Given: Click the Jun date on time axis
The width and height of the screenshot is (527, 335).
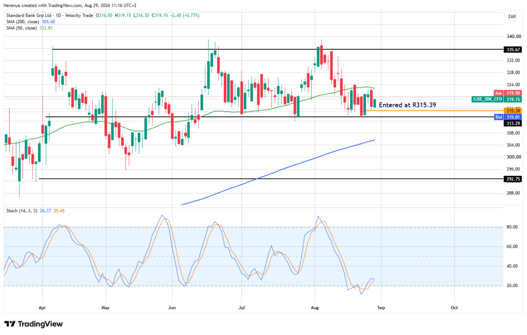Looking at the screenshot, I should click(172, 308).
